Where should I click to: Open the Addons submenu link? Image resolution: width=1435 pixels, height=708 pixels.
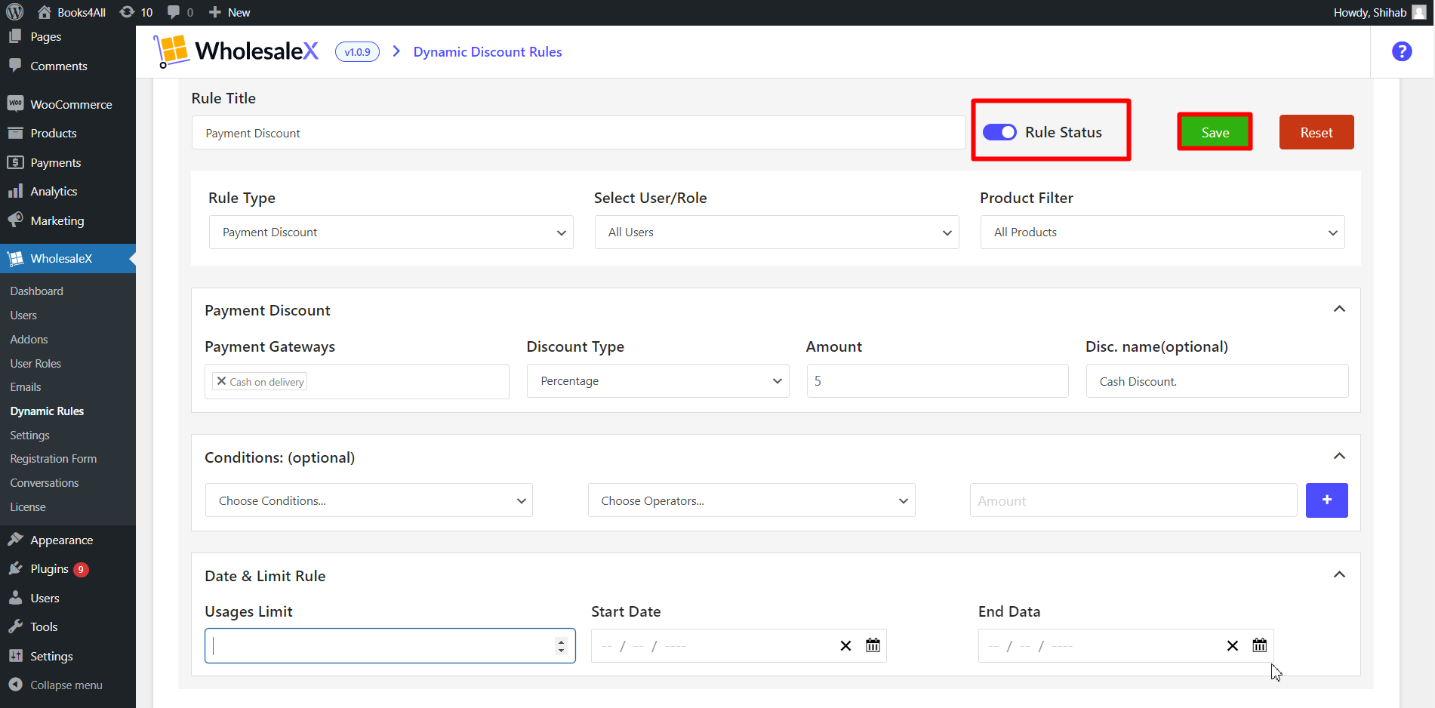tap(29, 339)
